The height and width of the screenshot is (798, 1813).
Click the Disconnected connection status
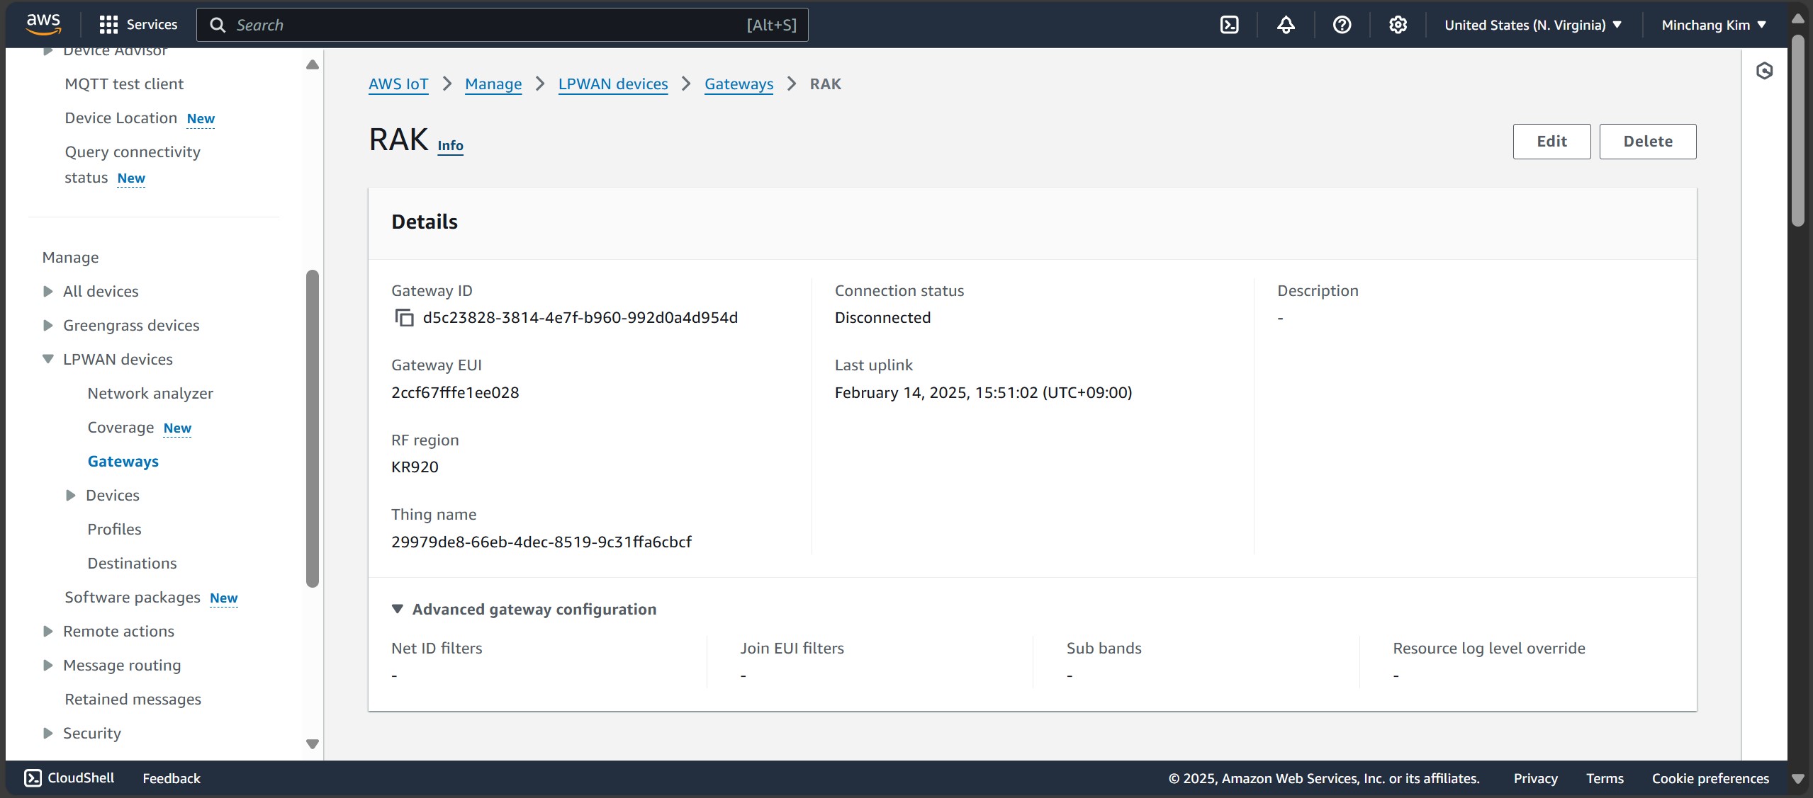(882, 317)
